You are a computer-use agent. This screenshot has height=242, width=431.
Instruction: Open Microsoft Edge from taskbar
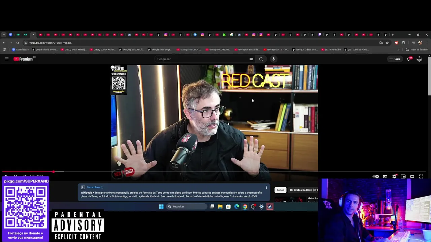click(x=236, y=206)
